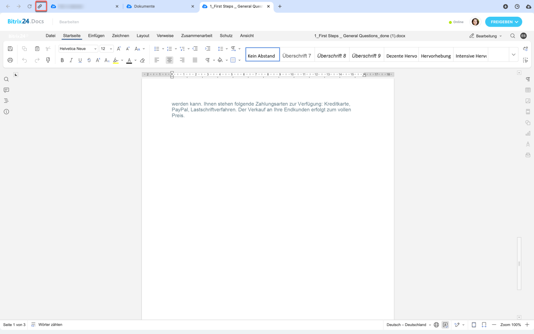This screenshot has height=334, width=534.
Task: Switch to the Dokumente browser tab
Action: pyautogui.click(x=159, y=7)
